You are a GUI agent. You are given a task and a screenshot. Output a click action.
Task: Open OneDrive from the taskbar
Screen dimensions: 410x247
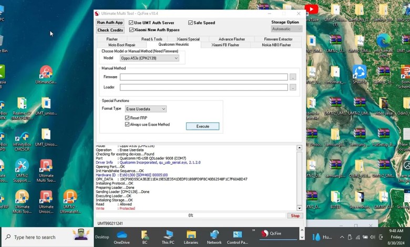point(121,236)
